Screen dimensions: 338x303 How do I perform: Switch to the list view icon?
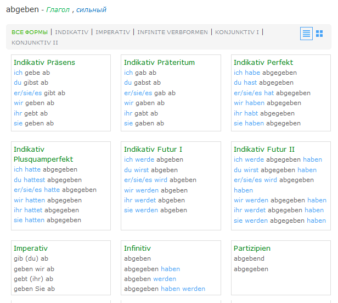[306, 34]
